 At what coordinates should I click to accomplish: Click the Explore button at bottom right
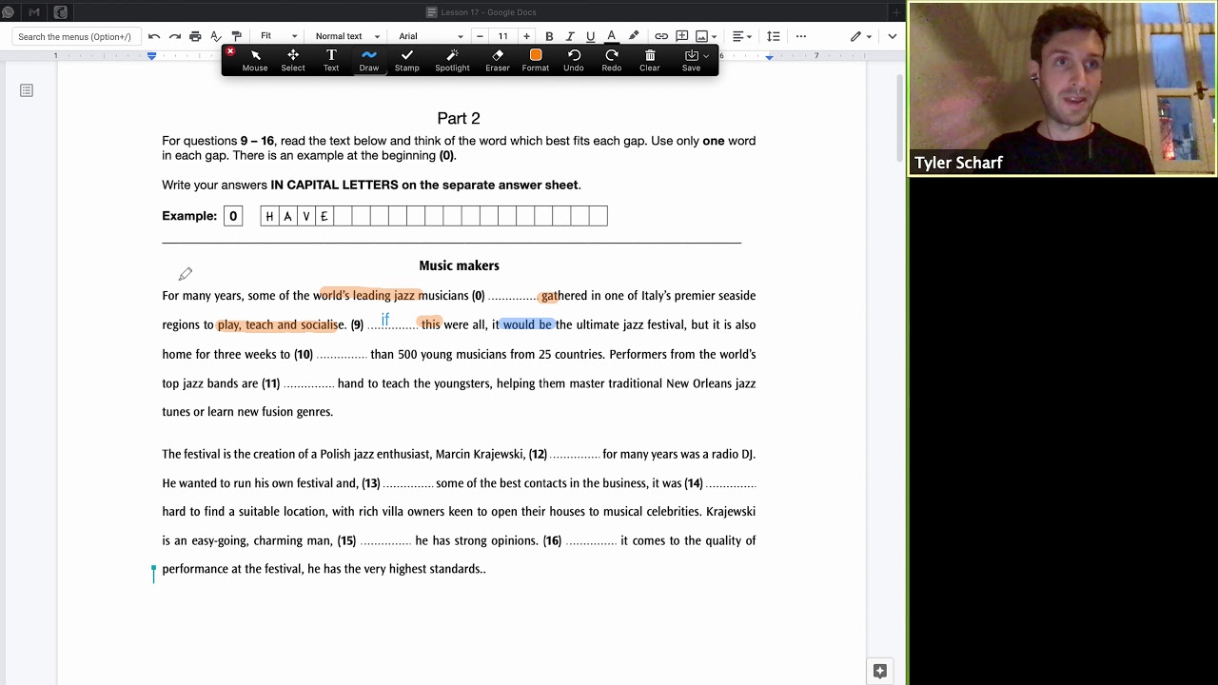point(880,671)
